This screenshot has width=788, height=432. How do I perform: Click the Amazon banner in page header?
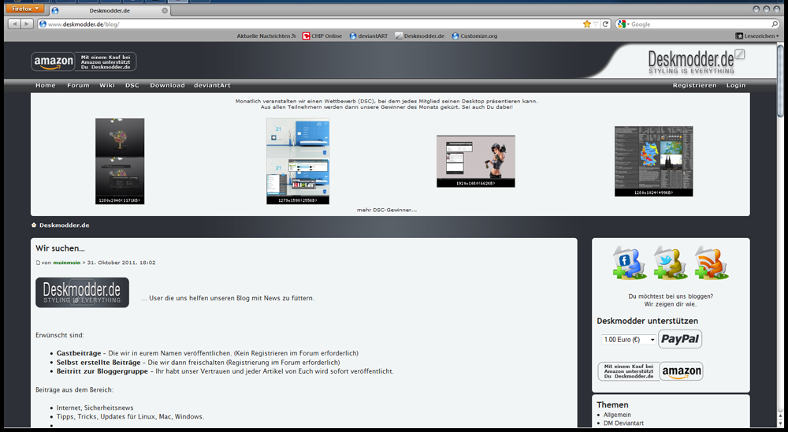click(84, 61)
